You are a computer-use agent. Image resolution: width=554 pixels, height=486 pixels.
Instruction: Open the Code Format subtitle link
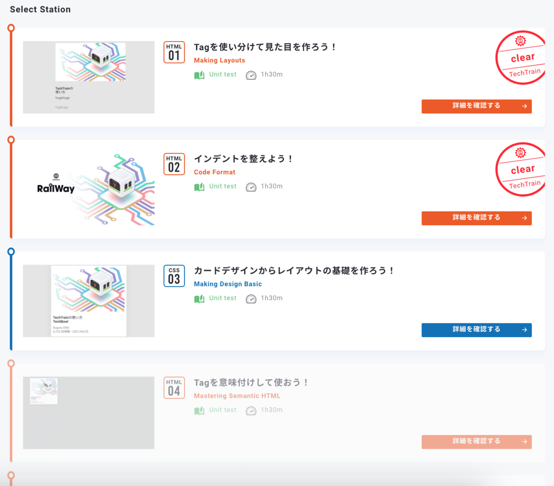point(214,172)
